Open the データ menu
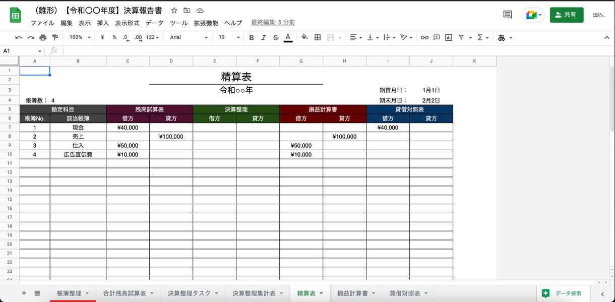Image resolution: width=615 pixels, height=302 pixels. pos(155,23)
